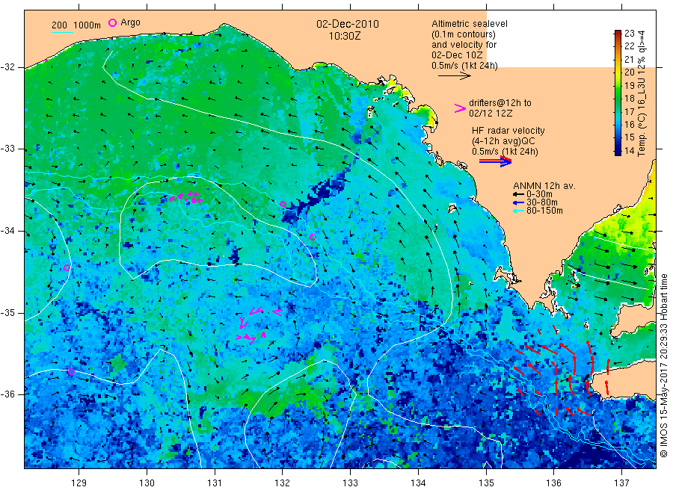
Task: Click the magenta drifter tracks near 131.6°E, 35.1°S
Action: tap(259, 324)
